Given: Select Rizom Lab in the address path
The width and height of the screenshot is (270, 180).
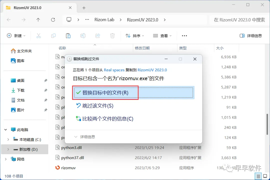Looking at the screenshot, I should [x=104, y=20].
